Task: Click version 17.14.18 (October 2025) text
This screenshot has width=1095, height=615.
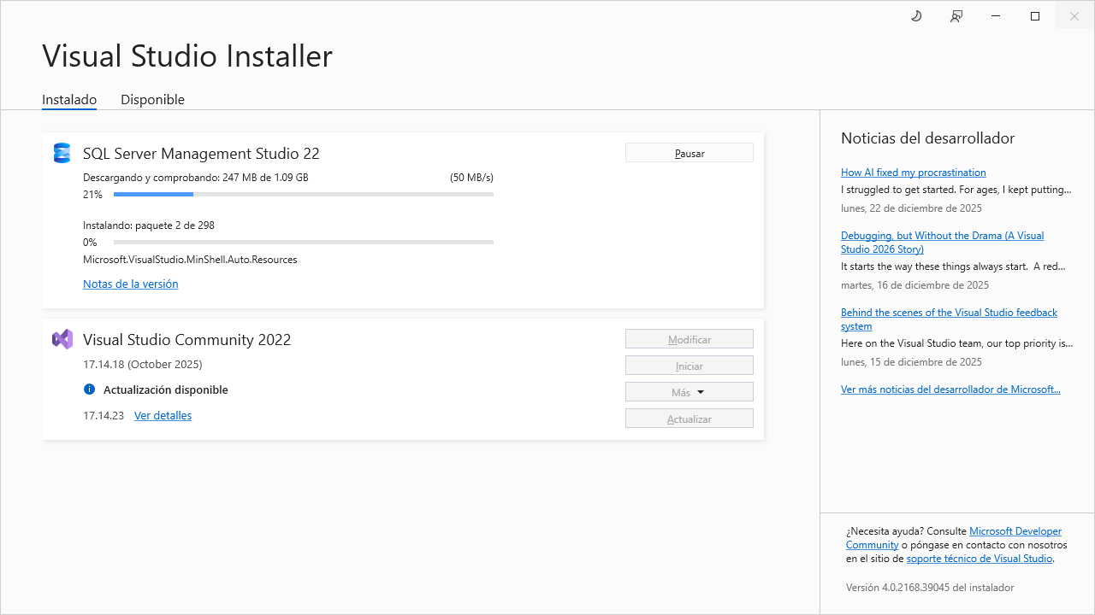Action: (x=143, y=364)
